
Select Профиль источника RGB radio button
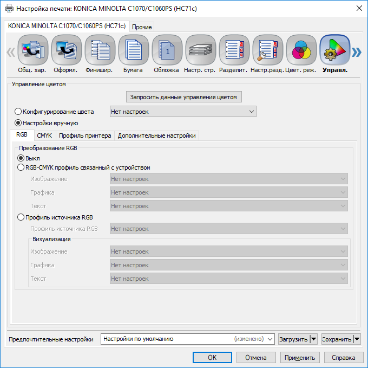point(21,217)
